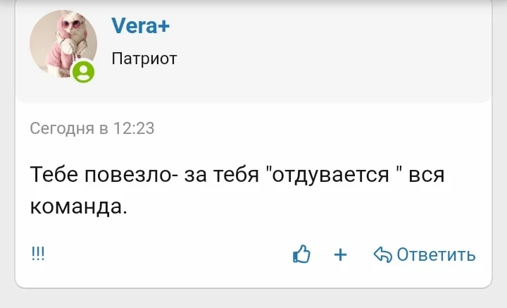Screen dimensions: 507x308
Task: Click the green online status badge
Action: coord(84,71)
